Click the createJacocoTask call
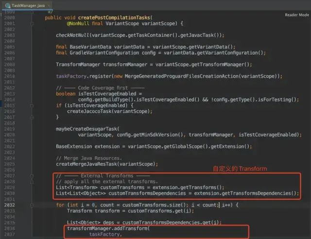Viewport: 311px width, 239px height. pos(89,112)
